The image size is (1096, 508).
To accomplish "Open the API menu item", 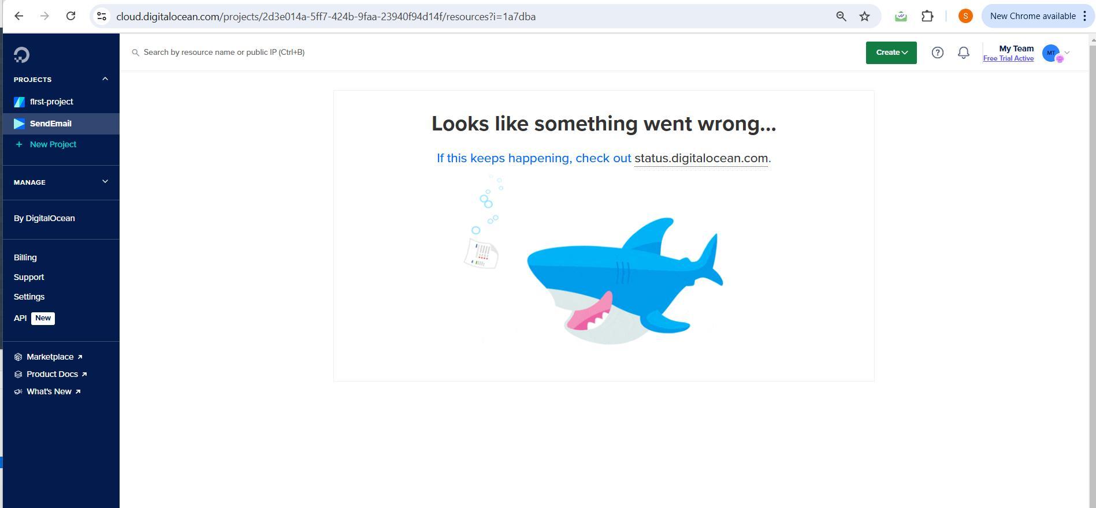I will pyautogui.click(x=20, y=318).
